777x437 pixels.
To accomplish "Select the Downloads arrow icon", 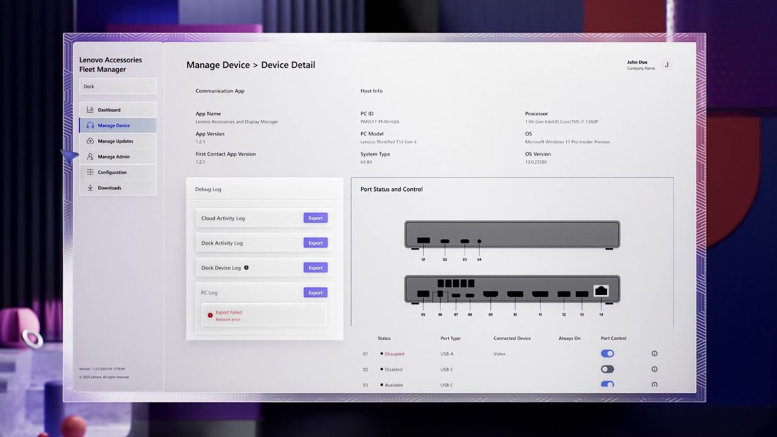I will point(90,188).
